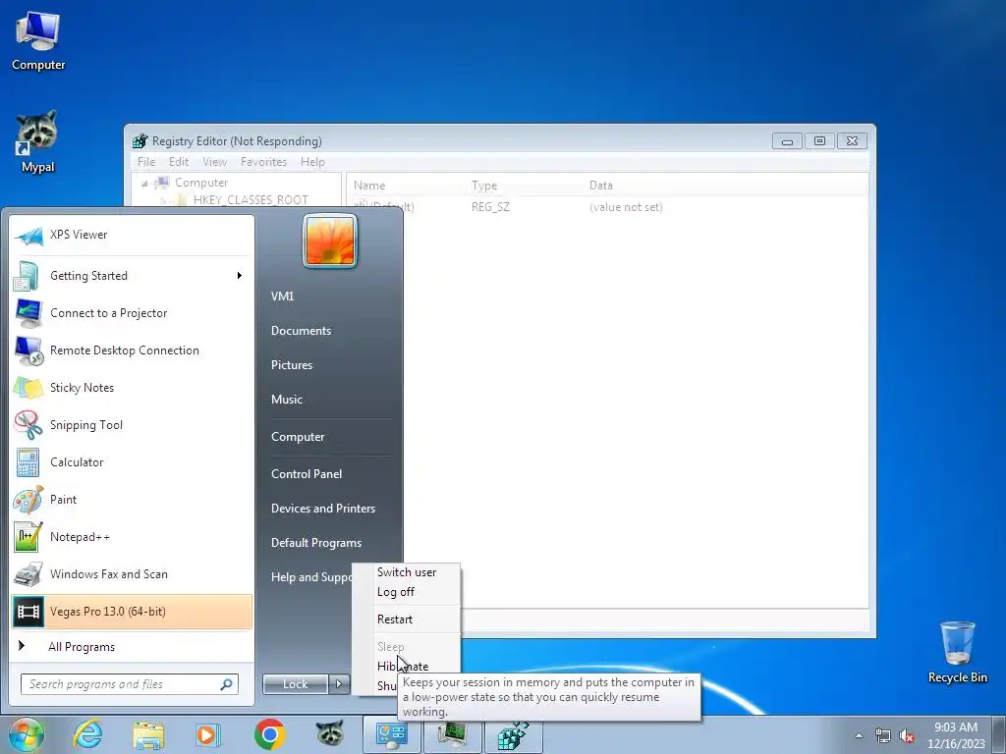Open XPS Viewer from Start menu
Image resolution: width=1006 pixels, height=754 pixels.
[x=131, y=235]
